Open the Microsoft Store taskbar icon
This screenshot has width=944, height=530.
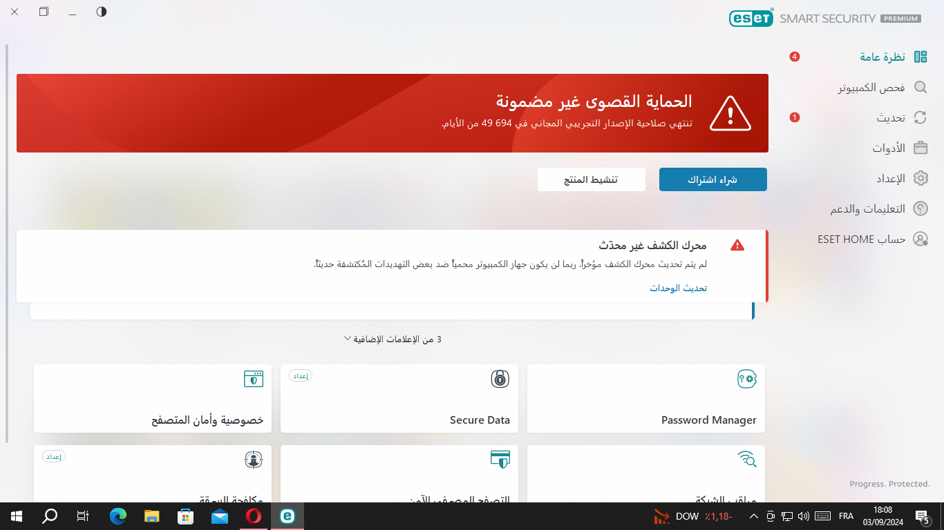(x=185, y=516)
